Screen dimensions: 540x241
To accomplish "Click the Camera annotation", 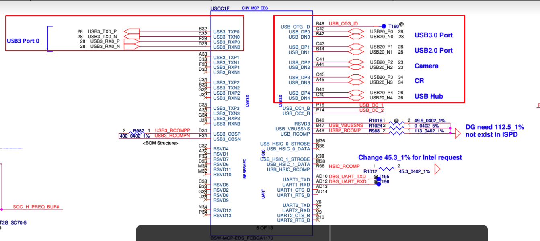I will [x=426, y=66].
